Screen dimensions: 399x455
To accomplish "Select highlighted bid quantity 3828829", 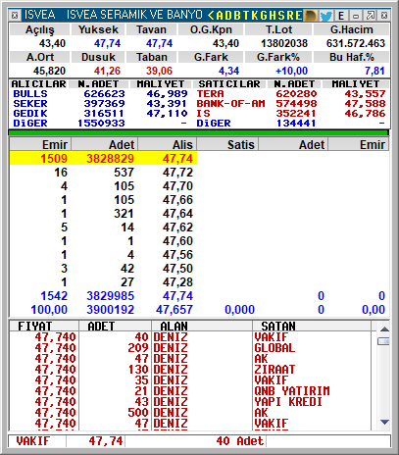I will (110, 159).
